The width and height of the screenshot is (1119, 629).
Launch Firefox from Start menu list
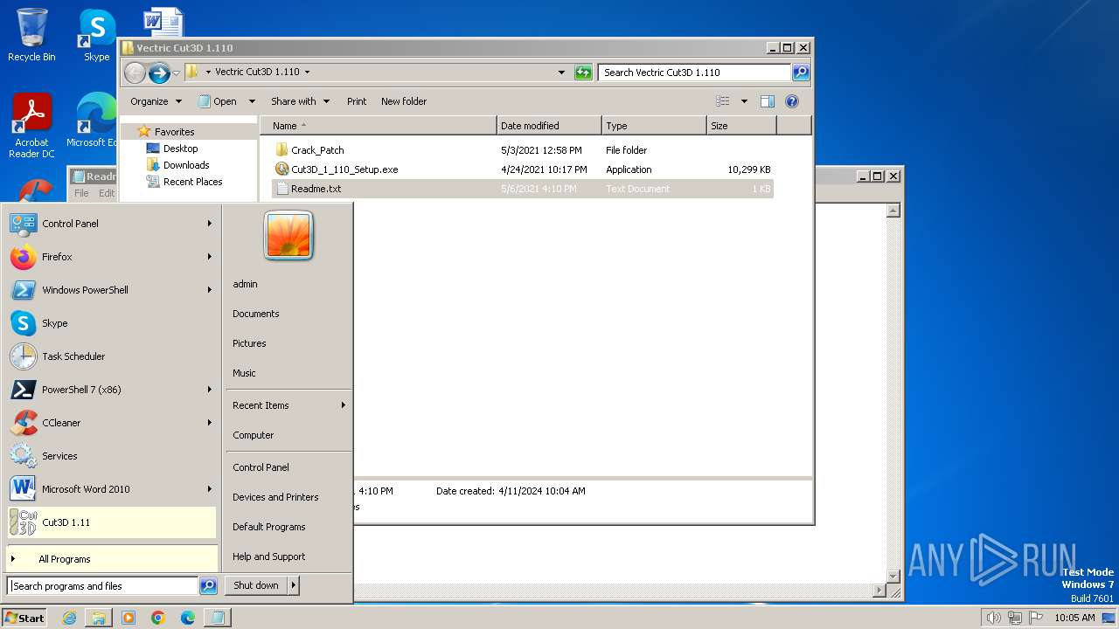112,257
